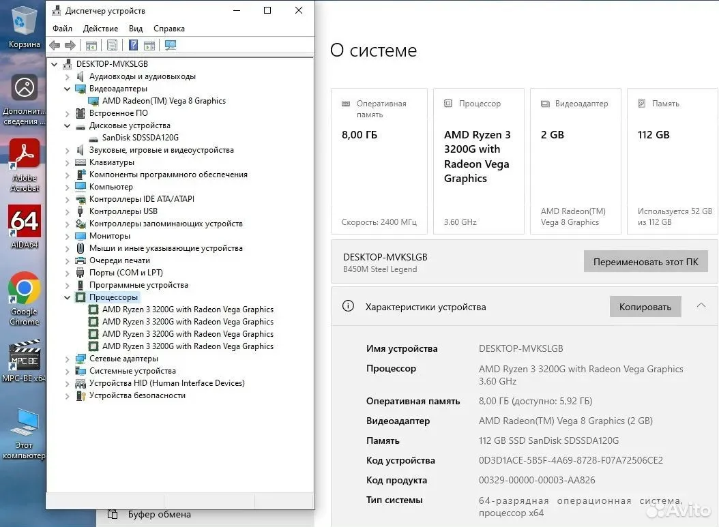Collapse the 'Дисковые устройства' node
The width and height of the screenshot is (719, 527).
point(68,125)
